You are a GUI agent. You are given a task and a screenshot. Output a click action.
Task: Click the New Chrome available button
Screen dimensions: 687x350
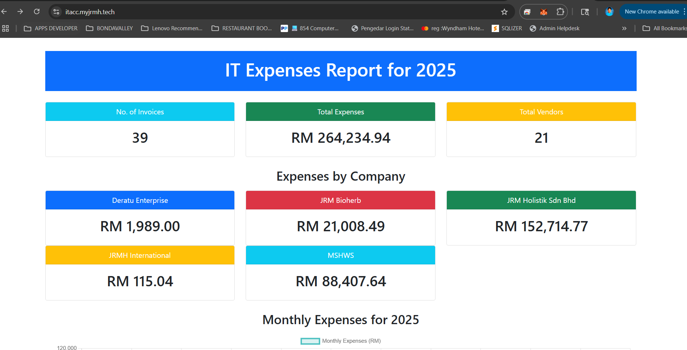tap(651, 12)
